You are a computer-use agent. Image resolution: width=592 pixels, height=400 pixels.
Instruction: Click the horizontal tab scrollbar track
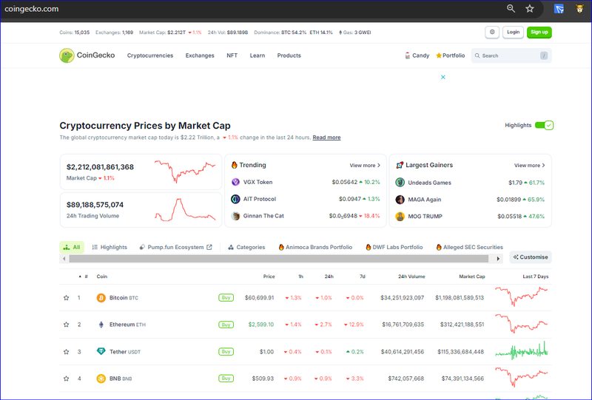coord(279,259)
